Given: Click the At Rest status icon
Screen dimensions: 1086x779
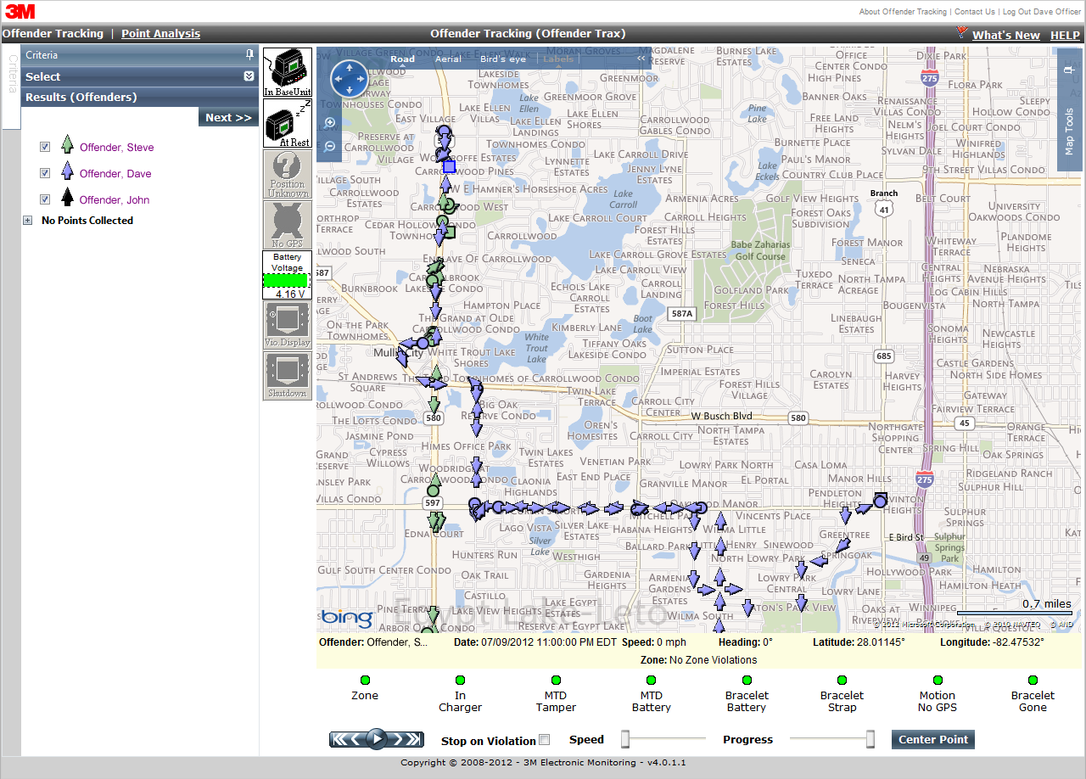Looking at the screenshot, I should tap(288, 123).
